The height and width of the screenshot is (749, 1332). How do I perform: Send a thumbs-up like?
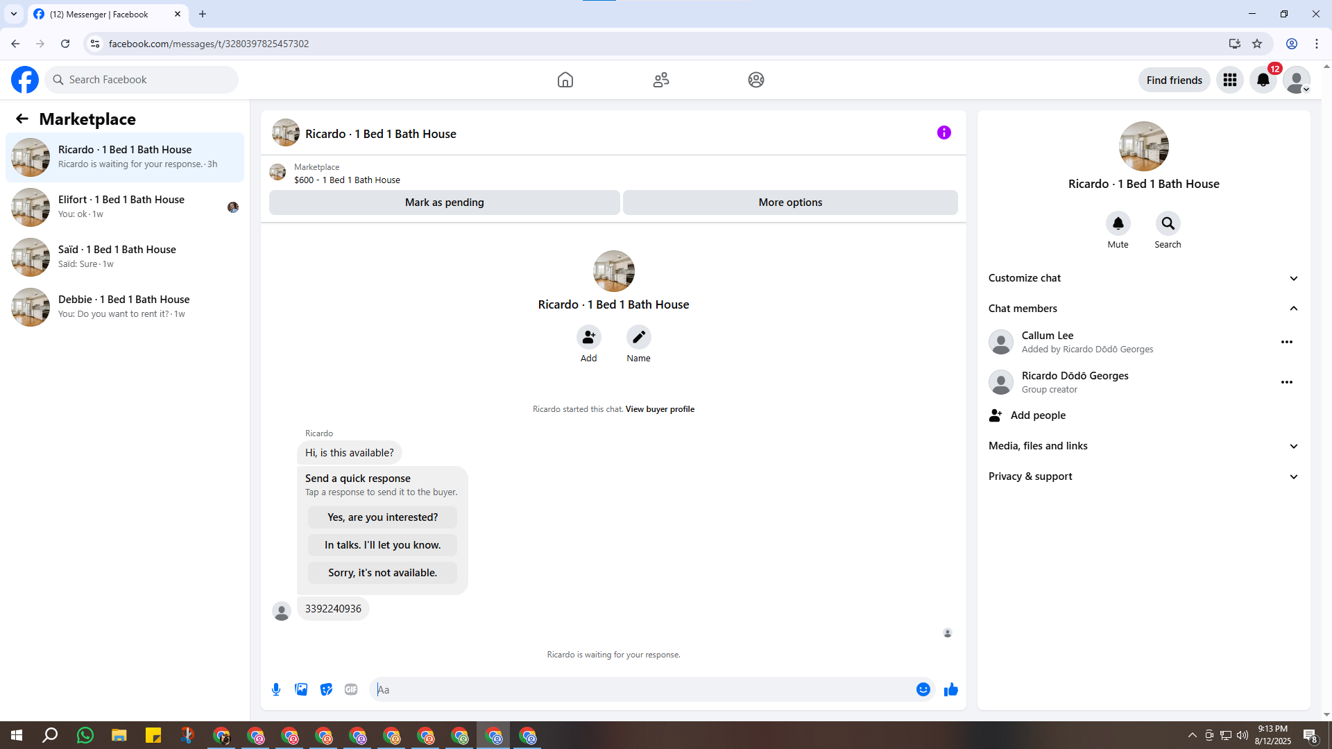[x=950, y=689]
